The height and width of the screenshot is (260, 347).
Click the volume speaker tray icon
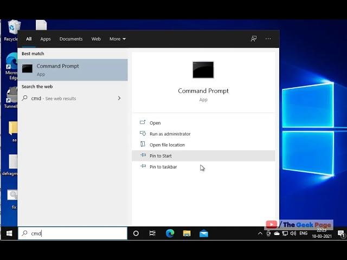293,233
